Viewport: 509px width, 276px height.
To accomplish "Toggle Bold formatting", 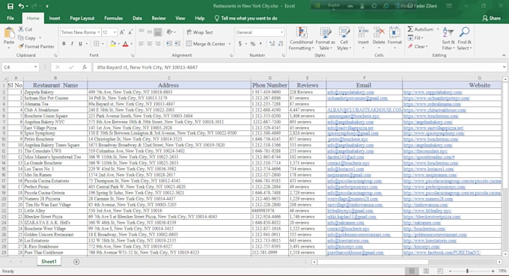I will click(x=64, y=43).
